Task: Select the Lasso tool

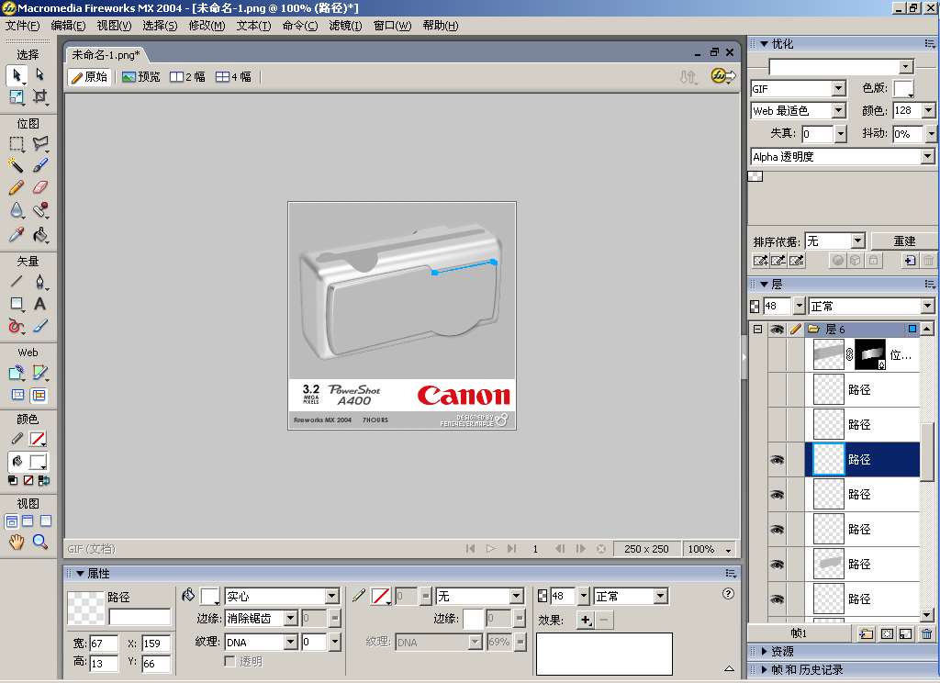Action: [x=39, y=143]
